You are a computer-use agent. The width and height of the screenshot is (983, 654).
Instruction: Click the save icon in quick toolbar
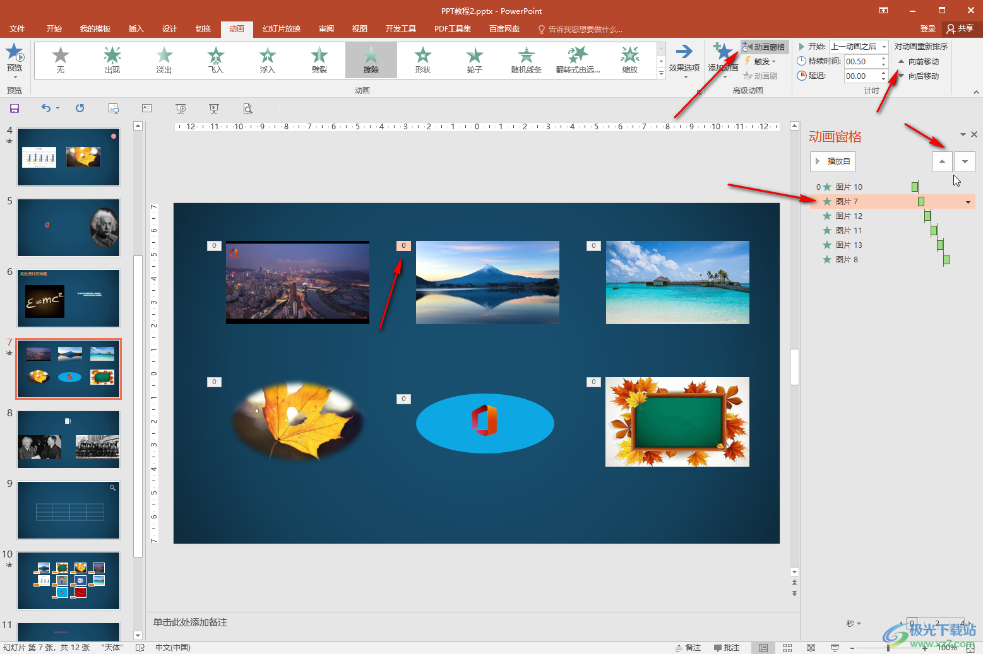[15, 108]
